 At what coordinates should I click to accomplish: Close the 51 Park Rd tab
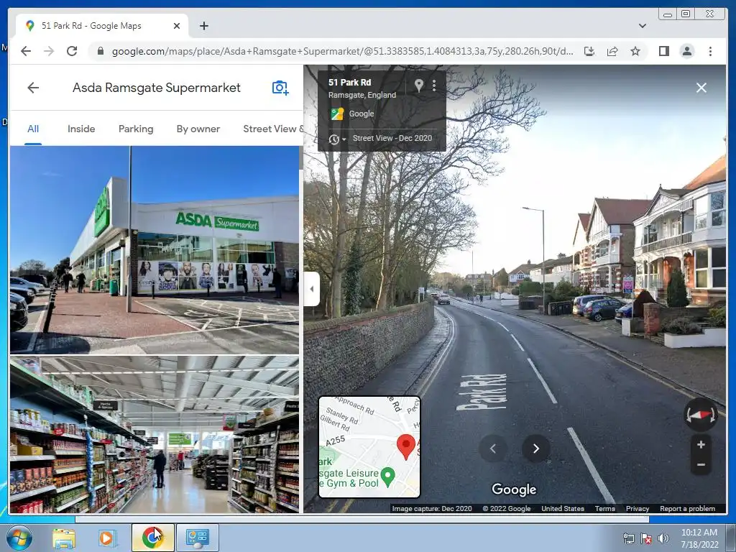tap(177, 26)
